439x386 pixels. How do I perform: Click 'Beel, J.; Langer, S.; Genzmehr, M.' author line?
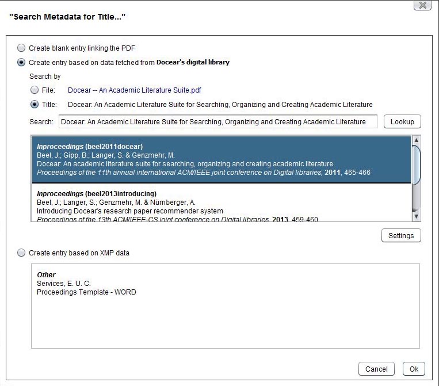point(116,202)
